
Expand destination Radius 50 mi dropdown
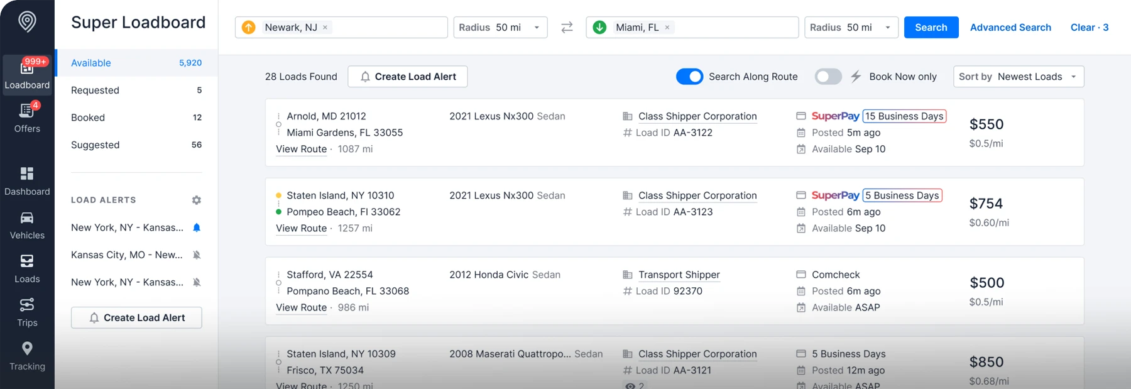851,28
